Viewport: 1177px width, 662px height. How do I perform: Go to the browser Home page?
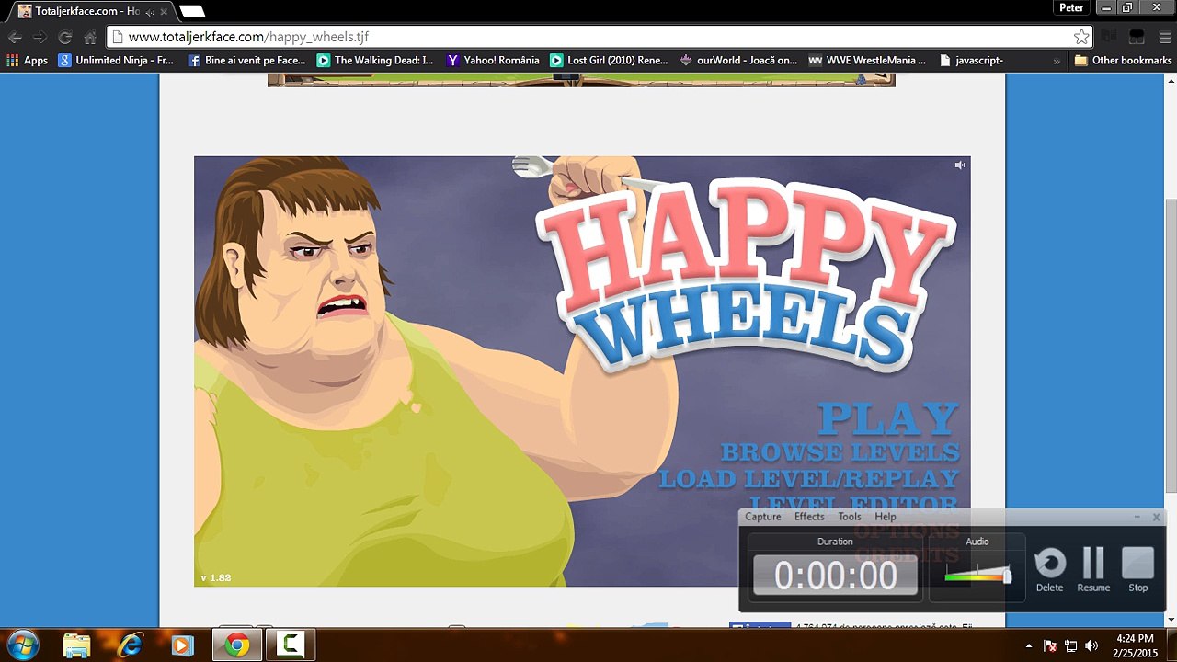90,38
